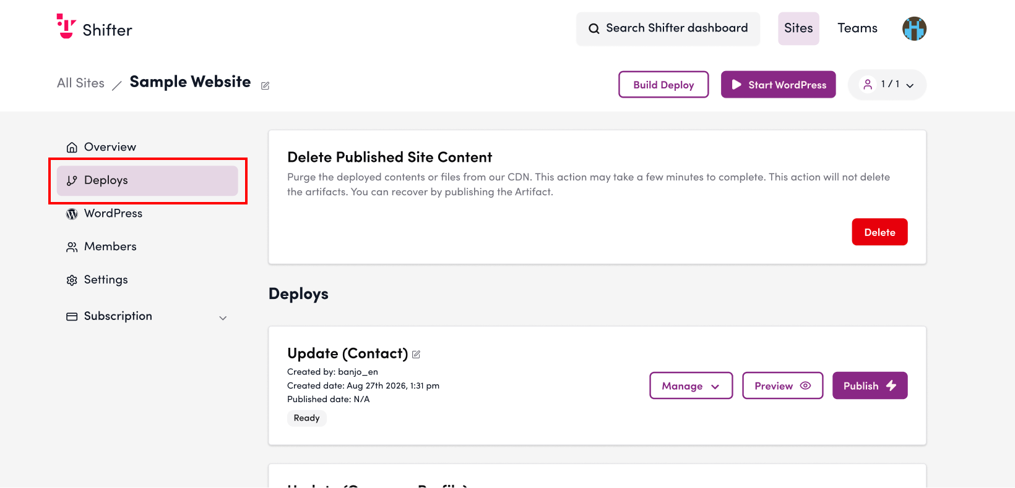Image resolution: width=1015 pixels, height=488 pixels.
Task: Click edit pencil beside Update (Contact)
Action: 416,355
